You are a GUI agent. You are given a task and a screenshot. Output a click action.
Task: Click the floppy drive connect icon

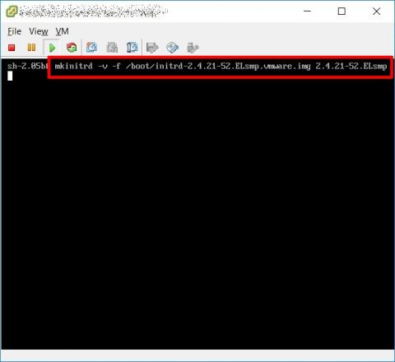click(152, 48)
